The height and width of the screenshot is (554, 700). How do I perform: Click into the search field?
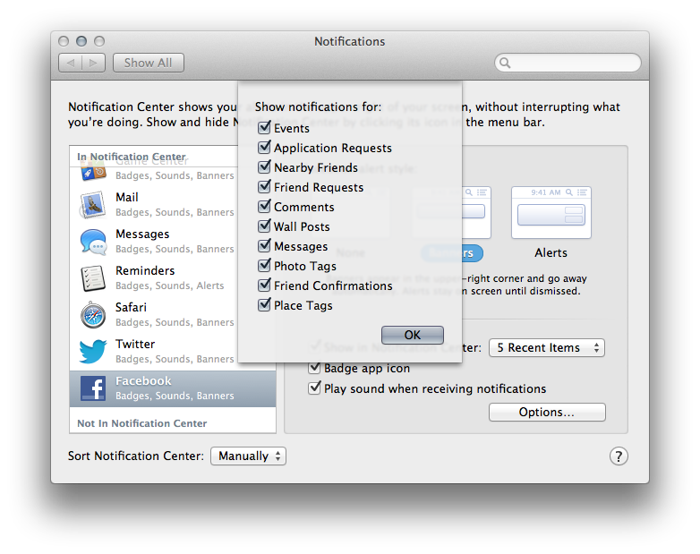[568, 63]
